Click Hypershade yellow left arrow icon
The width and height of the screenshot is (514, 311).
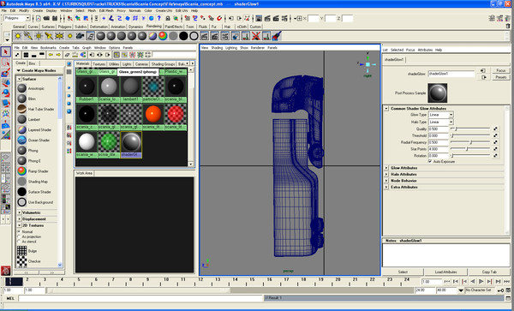pos(51,55)
